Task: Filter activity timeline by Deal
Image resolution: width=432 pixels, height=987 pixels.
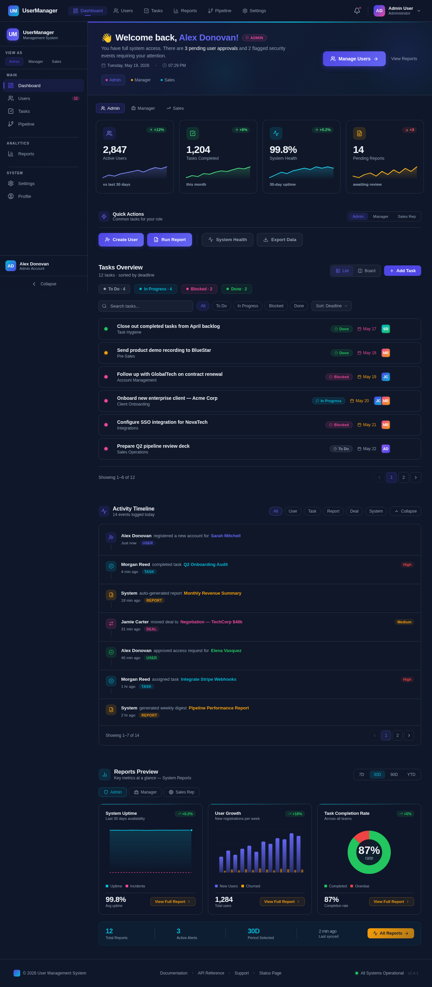Action: 354,511
